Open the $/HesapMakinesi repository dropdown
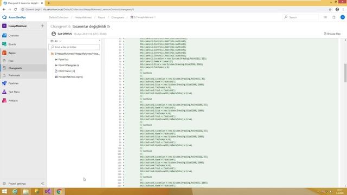This screenshot has height=195, width=347. point(143,17)
